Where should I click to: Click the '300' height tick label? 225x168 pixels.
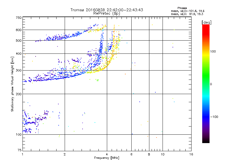(19, 71)
